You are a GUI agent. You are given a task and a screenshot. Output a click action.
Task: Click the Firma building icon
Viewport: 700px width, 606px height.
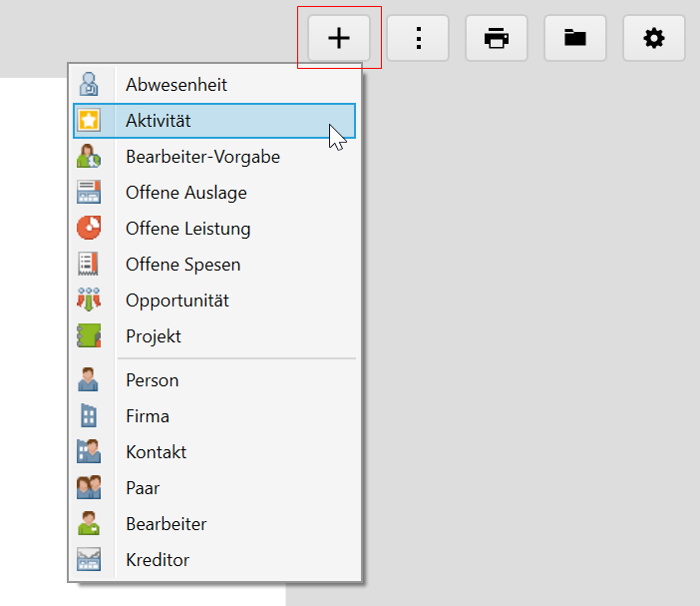[x=89, y=416]
